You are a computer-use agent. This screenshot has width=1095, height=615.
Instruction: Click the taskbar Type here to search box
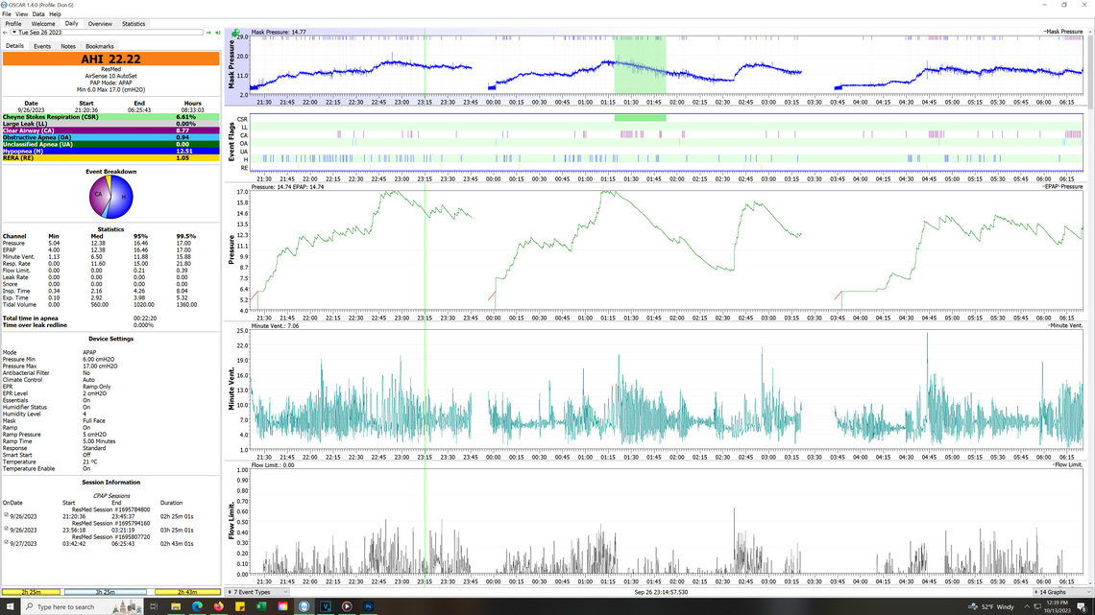[83, 606]
